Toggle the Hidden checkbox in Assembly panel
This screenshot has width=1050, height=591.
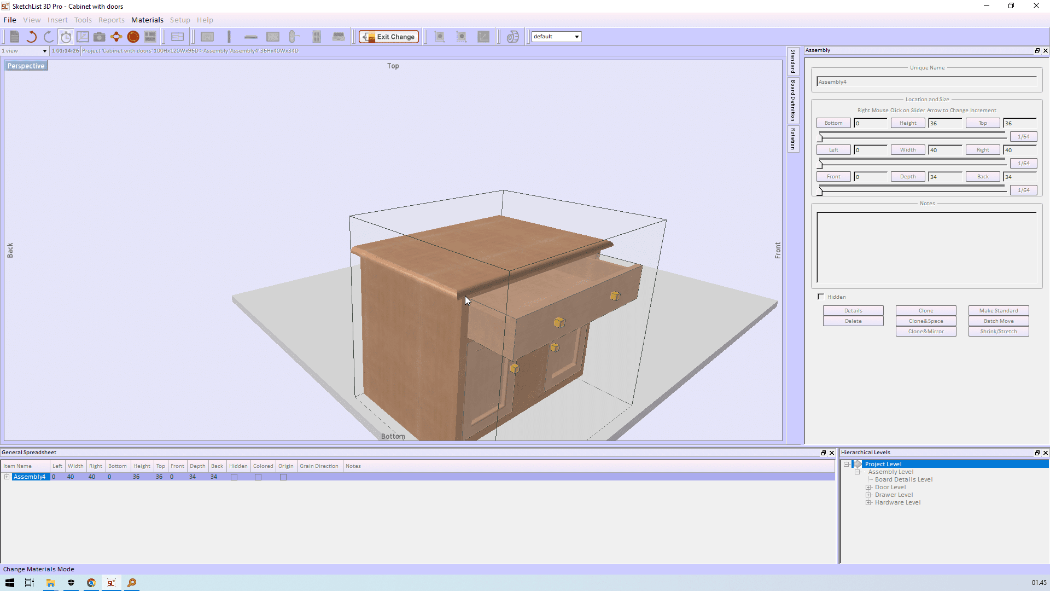(821, 297)
